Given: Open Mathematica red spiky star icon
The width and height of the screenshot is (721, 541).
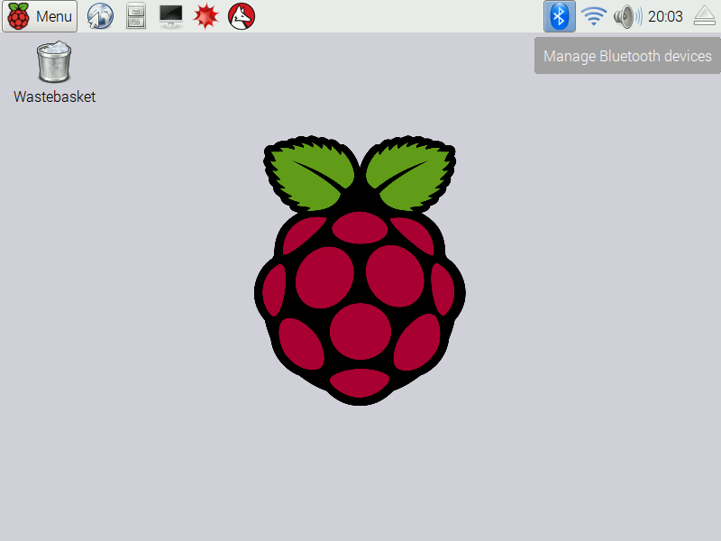Looking at the screenshot, I should click(205, 16).
